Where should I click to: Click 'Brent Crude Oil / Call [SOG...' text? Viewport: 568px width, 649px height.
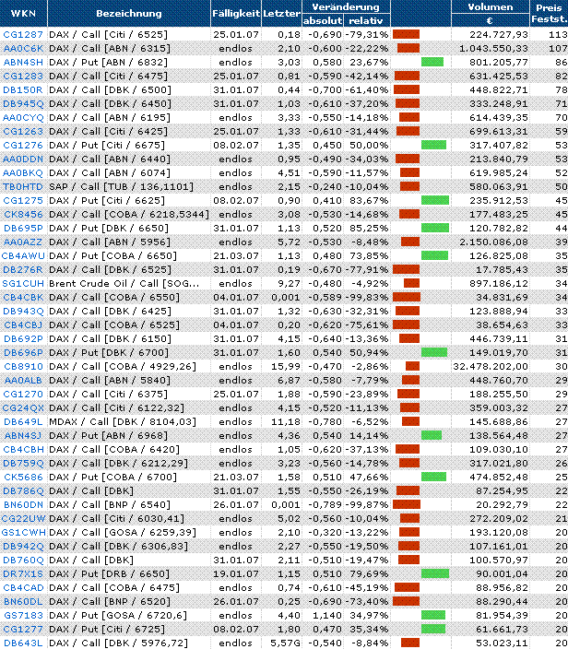click(x=124, y=284)
